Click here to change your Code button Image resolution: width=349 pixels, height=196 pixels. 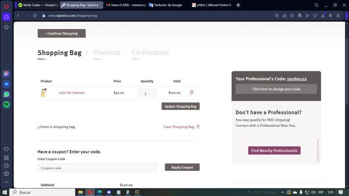(276, 89)
